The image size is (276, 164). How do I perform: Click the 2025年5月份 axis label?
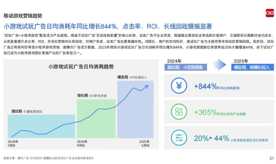144,143
